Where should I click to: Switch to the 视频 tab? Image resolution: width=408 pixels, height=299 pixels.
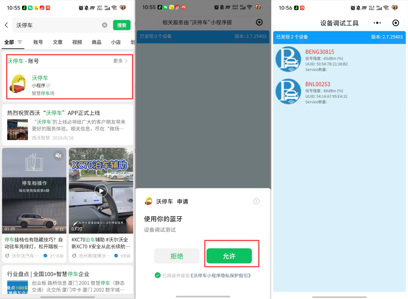77,42
